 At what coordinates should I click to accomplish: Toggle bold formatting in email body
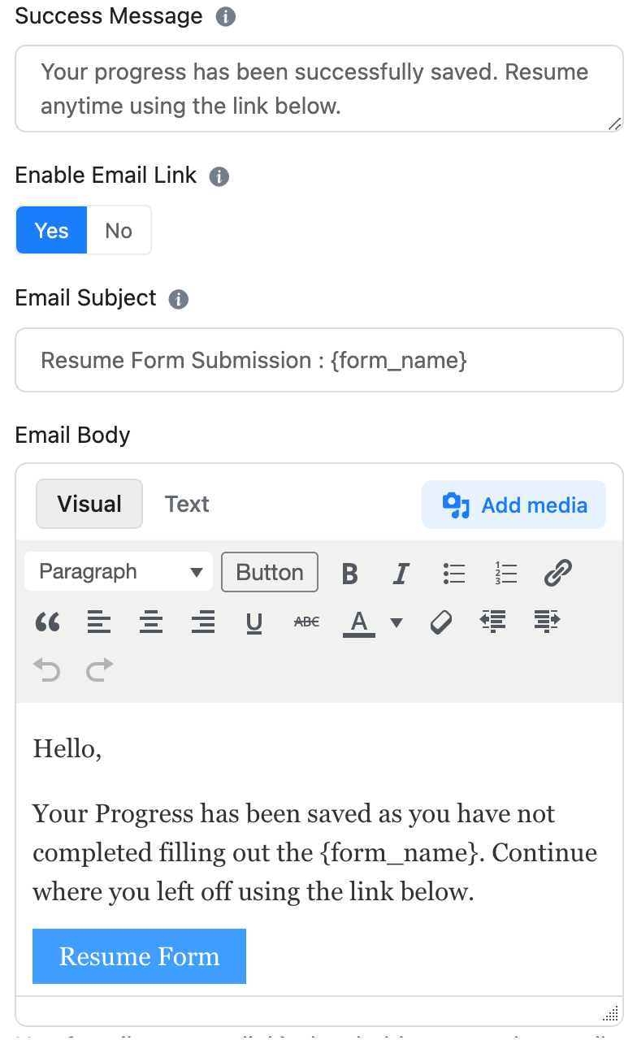350,573
